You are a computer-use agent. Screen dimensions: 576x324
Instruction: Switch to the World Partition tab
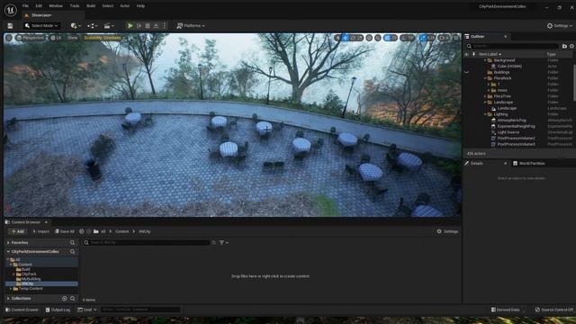pos(532,164)
